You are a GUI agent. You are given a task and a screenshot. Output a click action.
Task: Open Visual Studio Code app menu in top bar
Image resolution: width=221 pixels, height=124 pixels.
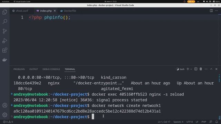(22, 1)
